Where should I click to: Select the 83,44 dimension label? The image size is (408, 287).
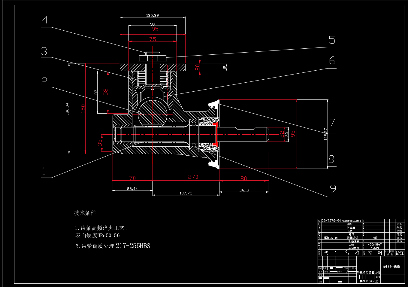[132, 189]
